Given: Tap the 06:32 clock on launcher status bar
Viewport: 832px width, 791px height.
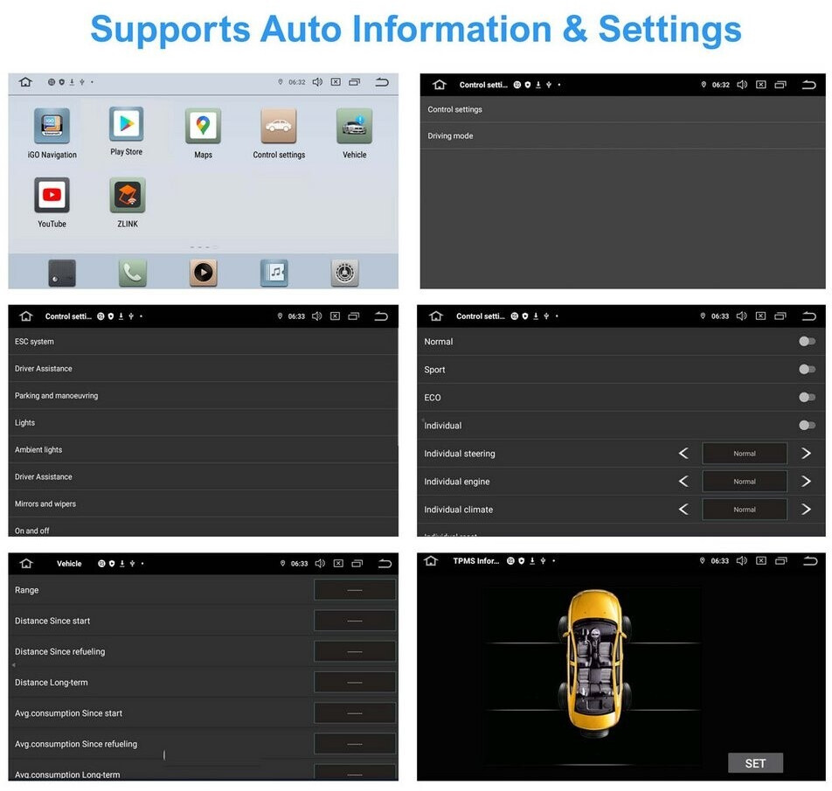Looking at the screenshot, I should [296, 82].
